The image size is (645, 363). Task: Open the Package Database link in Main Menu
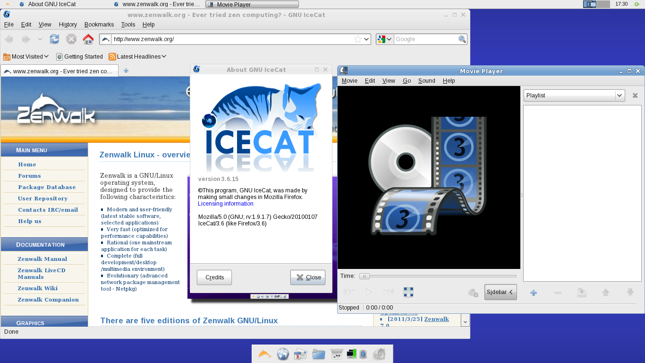coord(47,187)
